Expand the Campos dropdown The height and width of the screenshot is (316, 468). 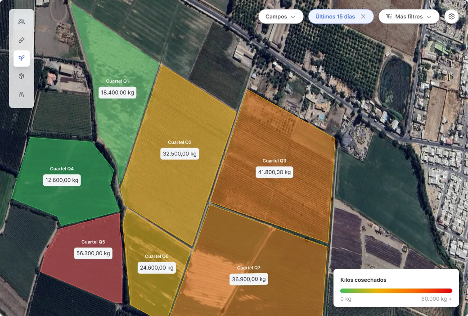coord(281,16)
